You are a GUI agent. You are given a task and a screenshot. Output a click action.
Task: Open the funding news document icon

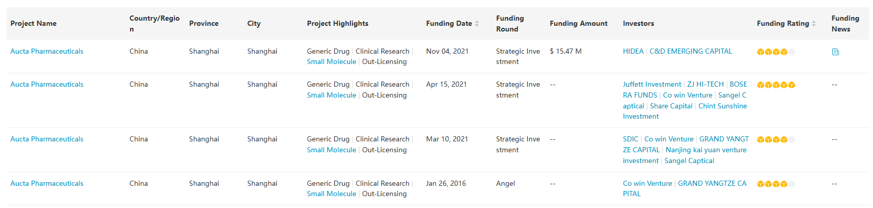tap(835, 52)
